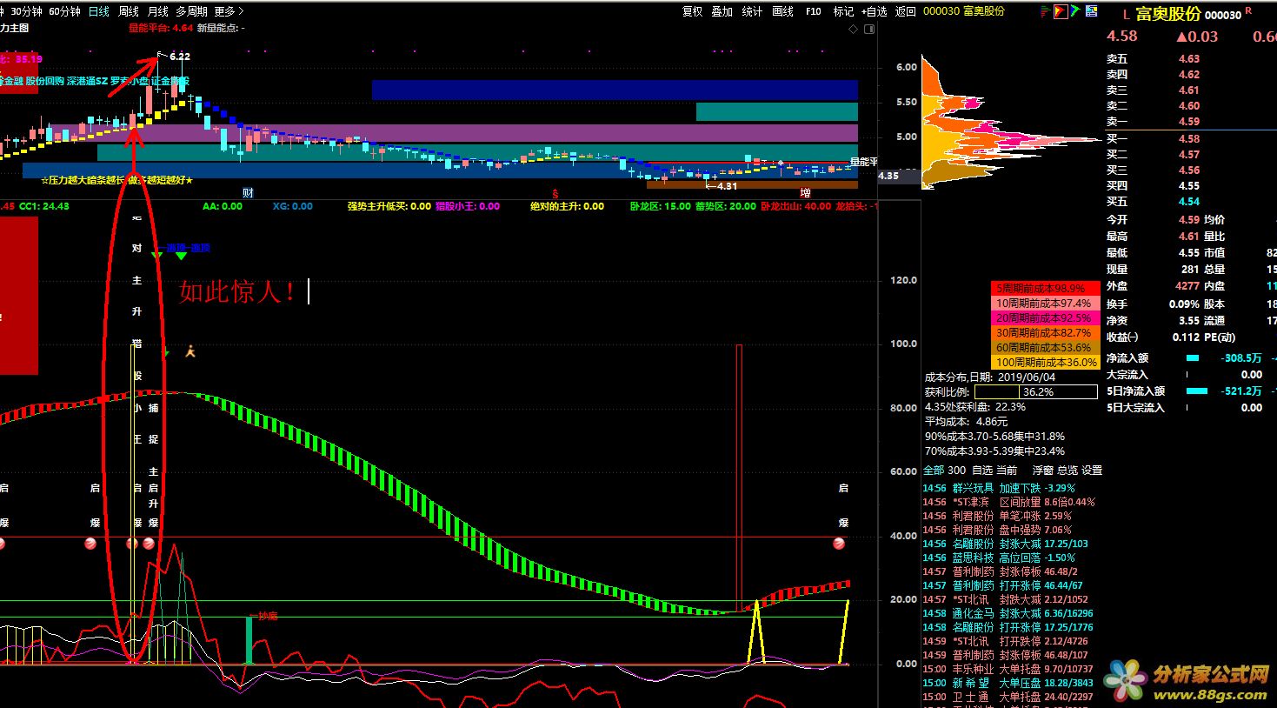Click the 平均成本: 4.86元 line
Screen dimensions: 1277x708
click(x=966, y=421)
